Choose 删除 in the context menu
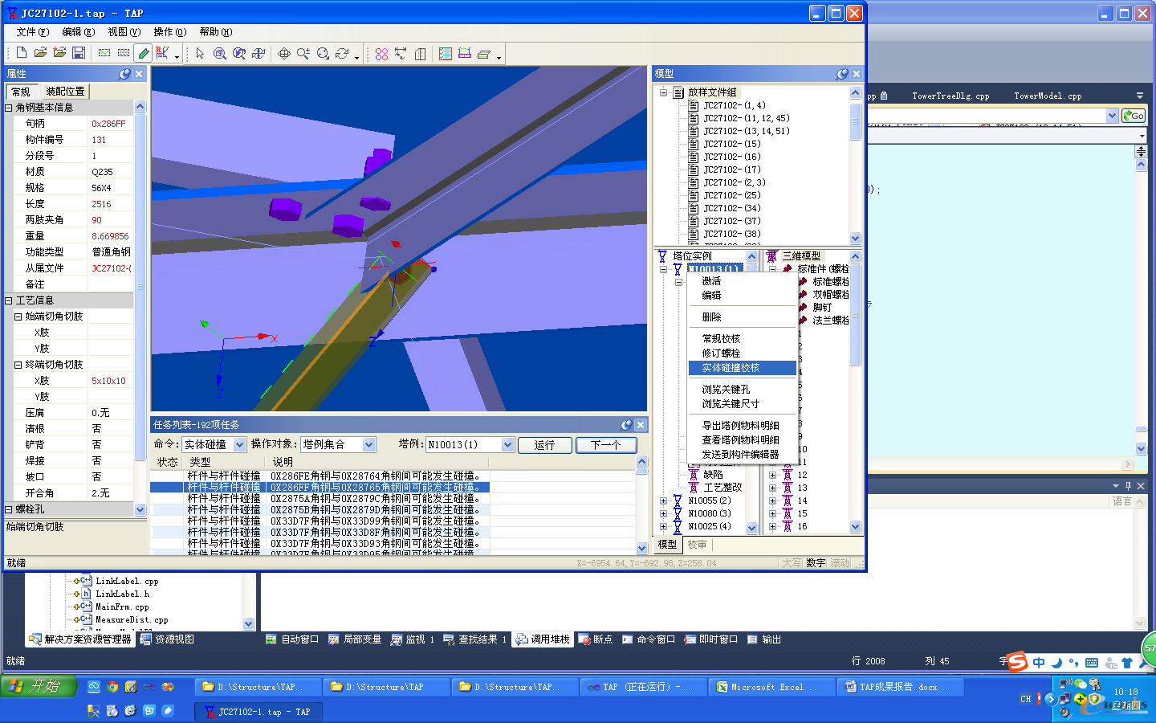The image size is (1156, 723). pos(743,317)
